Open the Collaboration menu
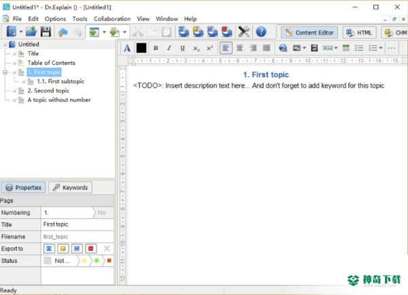The width and height of the screenshot is (408, 295). [x=112, y=19]
